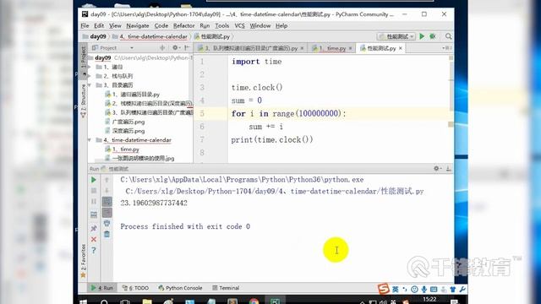Open the Python Console tool window
The height and width of the screenshot is (304, 541).
point(180,288)
